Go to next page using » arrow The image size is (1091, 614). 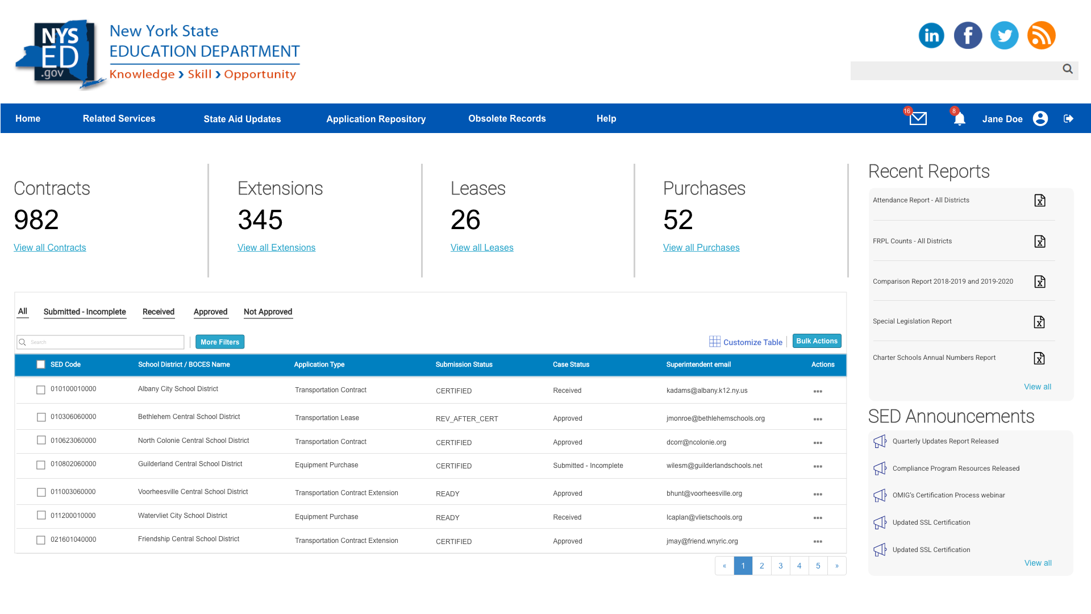click(x=836, y=566)
